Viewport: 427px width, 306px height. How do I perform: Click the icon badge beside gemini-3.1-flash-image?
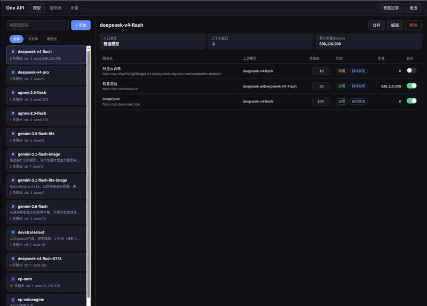tap(13, 154)
